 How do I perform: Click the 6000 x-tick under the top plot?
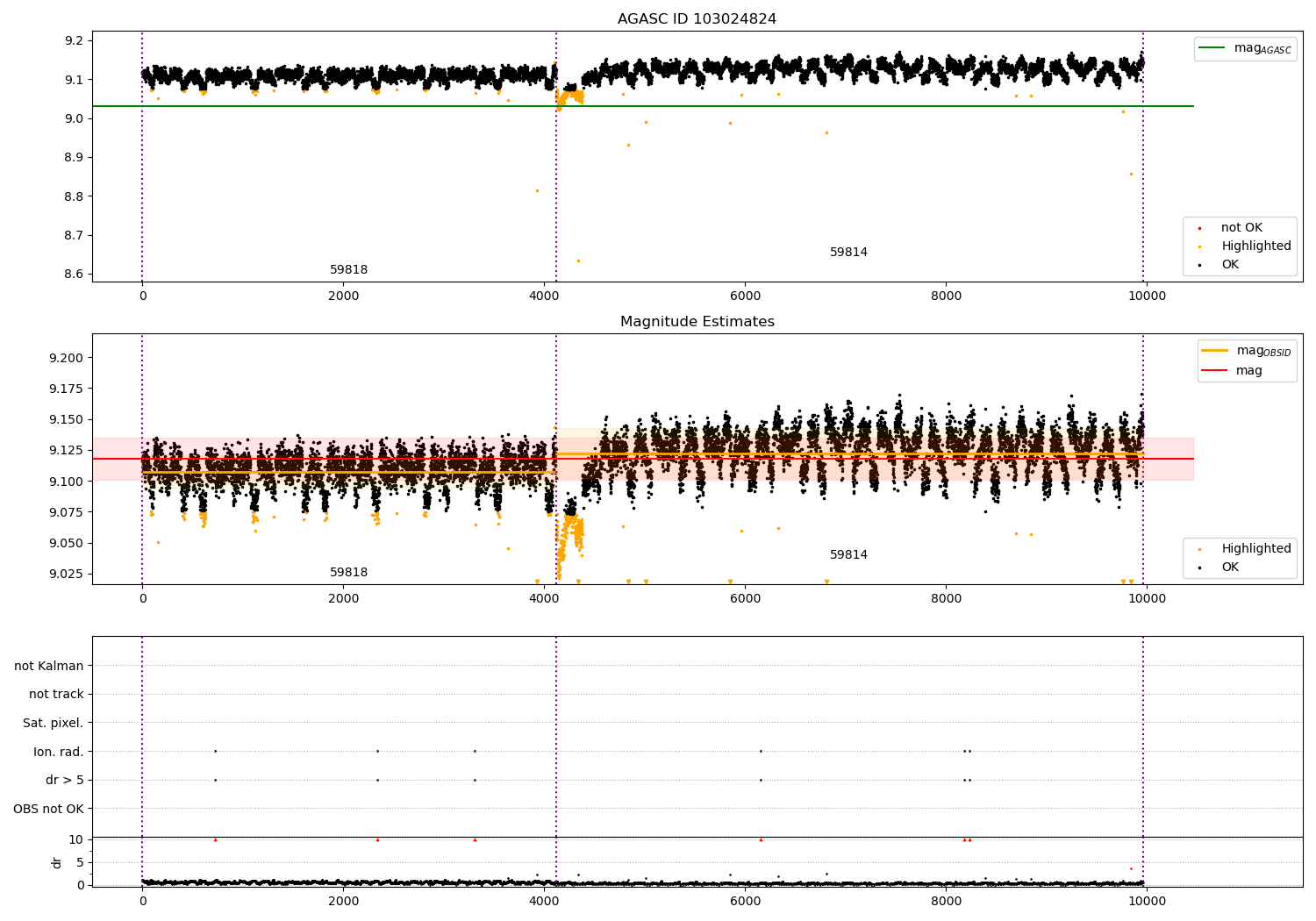point(745,296)
